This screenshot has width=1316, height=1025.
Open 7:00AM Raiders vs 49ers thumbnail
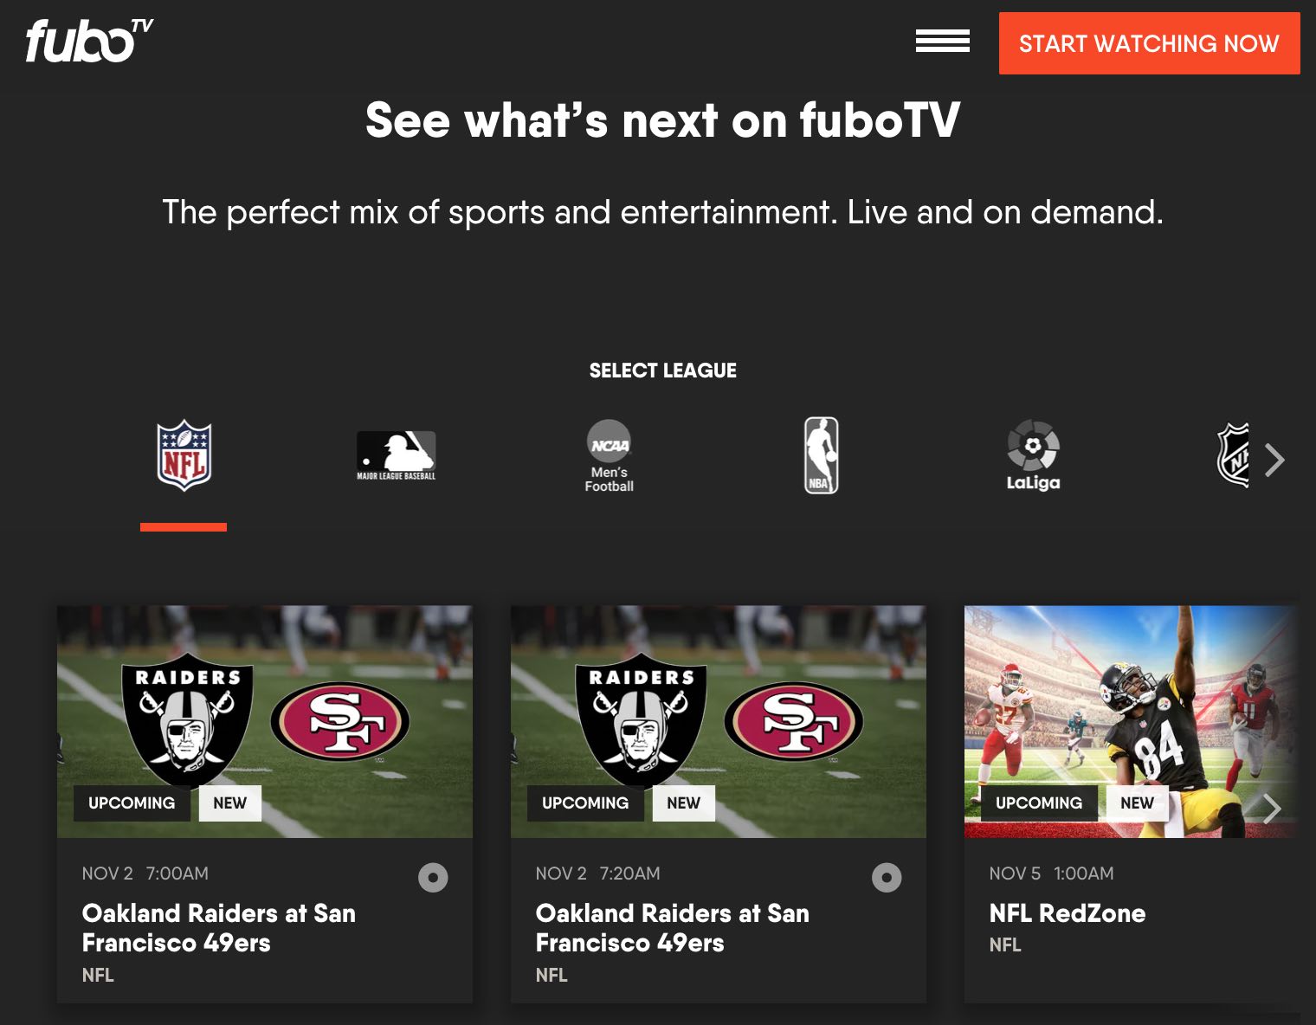click(265, 721)
